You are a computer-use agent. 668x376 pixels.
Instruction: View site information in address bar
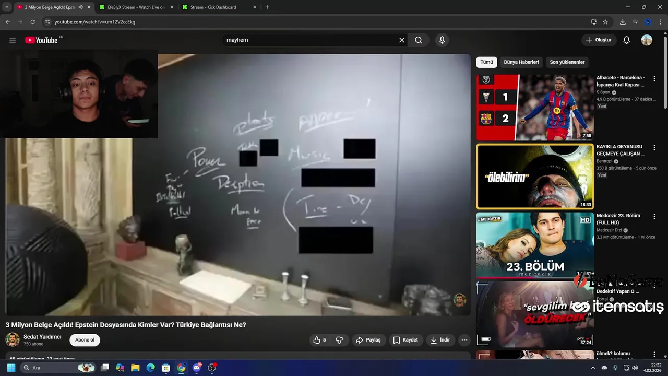(47, 22)
